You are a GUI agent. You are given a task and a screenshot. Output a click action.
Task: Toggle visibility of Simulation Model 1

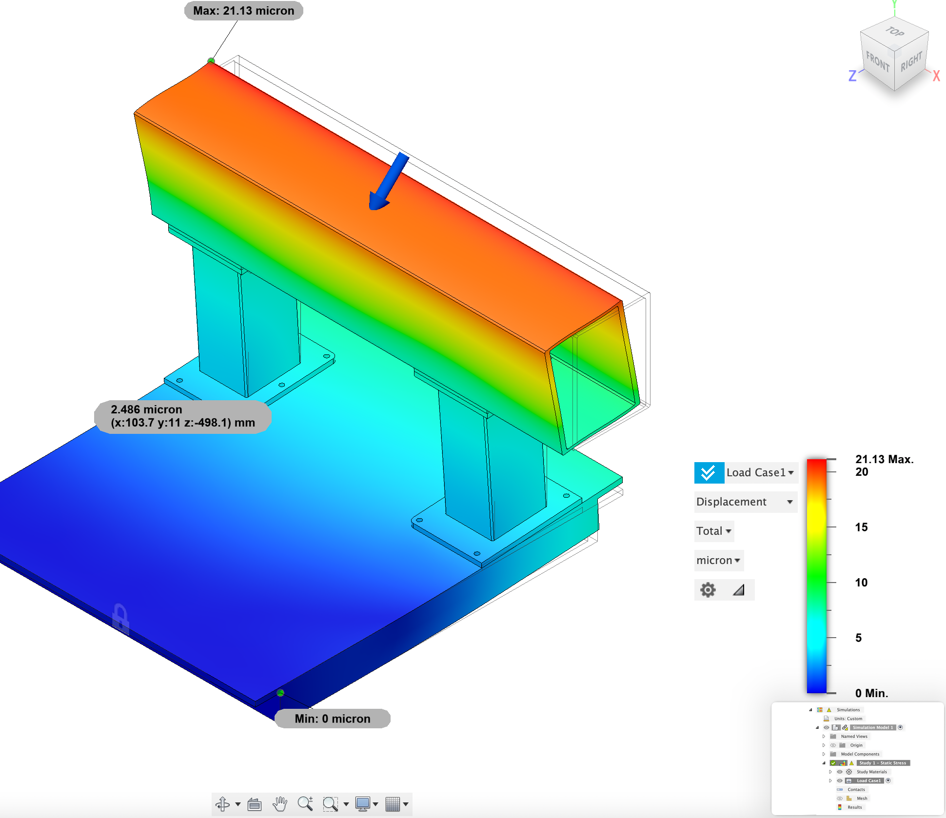point(827,727)
